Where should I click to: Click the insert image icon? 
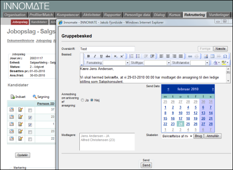[206, 56]
